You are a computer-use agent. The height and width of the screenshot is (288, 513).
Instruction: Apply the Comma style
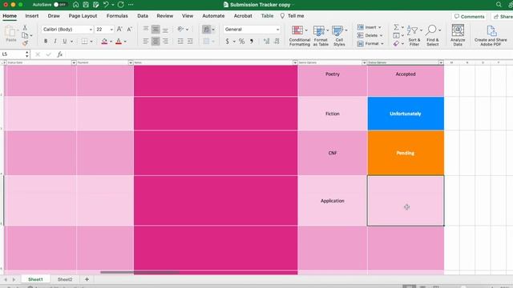click(x=251, y=41)
